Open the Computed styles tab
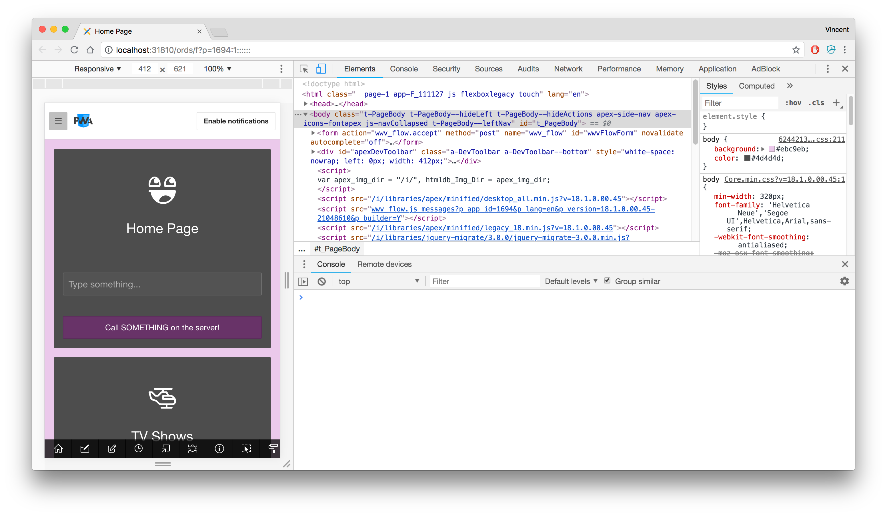The image size is (887, 516). click(x=756, y=86)
